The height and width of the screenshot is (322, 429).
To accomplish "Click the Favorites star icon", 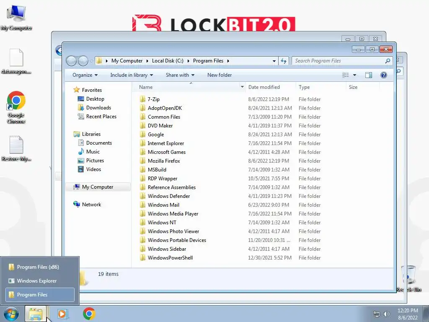I will (x=76, y=90).
